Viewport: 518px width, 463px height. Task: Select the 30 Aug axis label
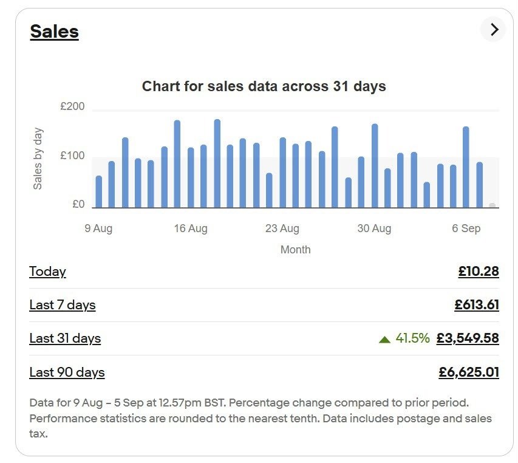(x=374, y=228)
